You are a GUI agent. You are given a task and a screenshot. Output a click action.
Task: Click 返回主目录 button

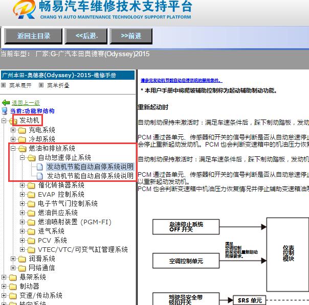pos(33,36)
